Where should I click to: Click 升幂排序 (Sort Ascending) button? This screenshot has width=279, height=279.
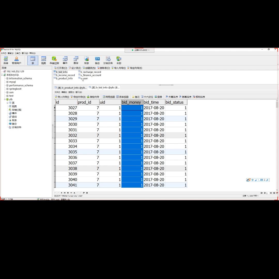[172, 97]
